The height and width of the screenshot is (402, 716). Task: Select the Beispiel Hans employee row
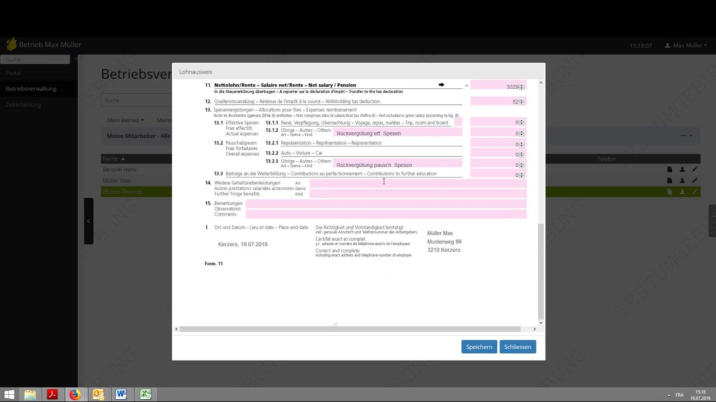400,170
